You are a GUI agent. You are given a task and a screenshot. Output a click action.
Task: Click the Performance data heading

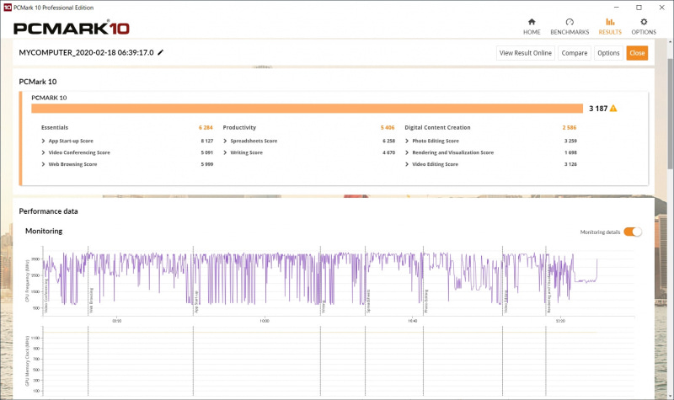coord(48,211)
